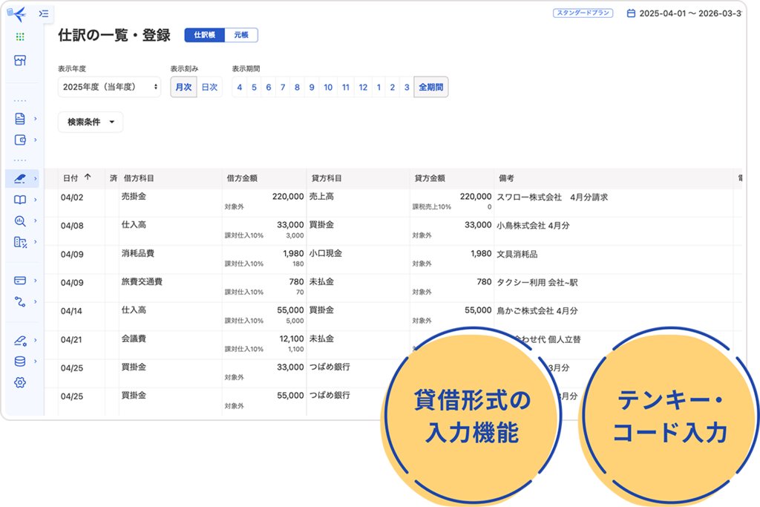Click the storefront icon in sidebar

point(20,60)
